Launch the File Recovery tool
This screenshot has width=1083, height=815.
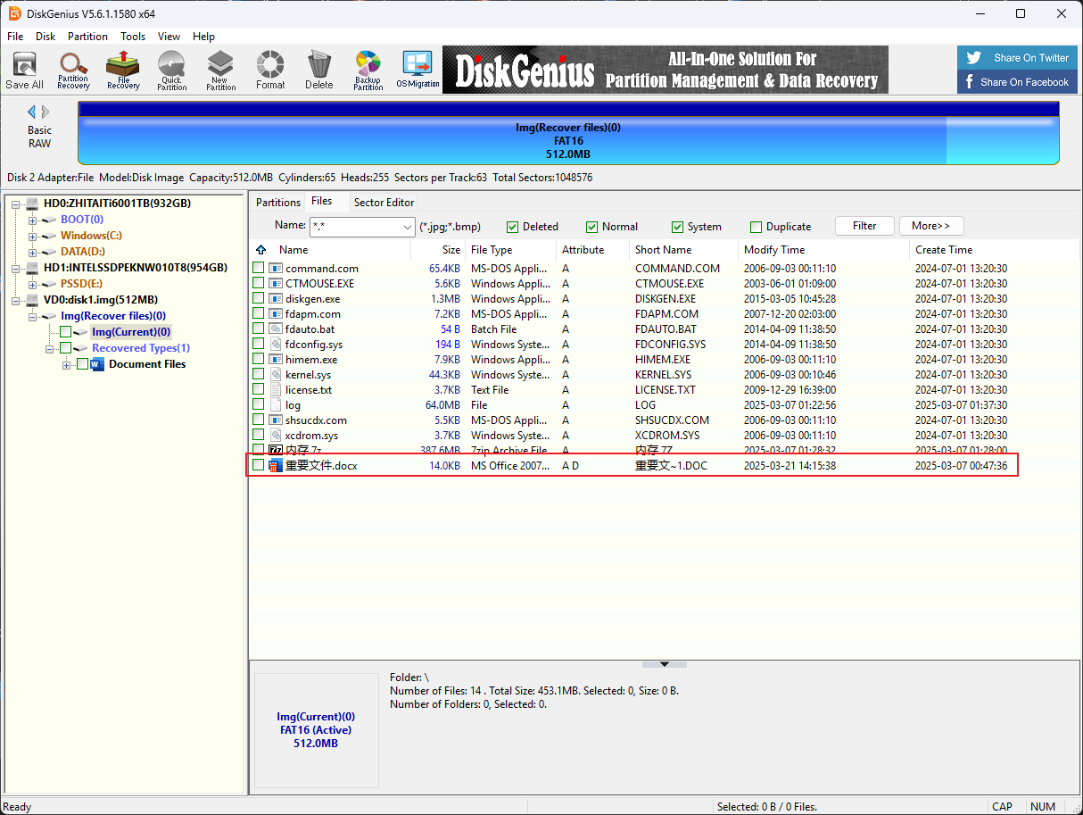click(123, 70)
